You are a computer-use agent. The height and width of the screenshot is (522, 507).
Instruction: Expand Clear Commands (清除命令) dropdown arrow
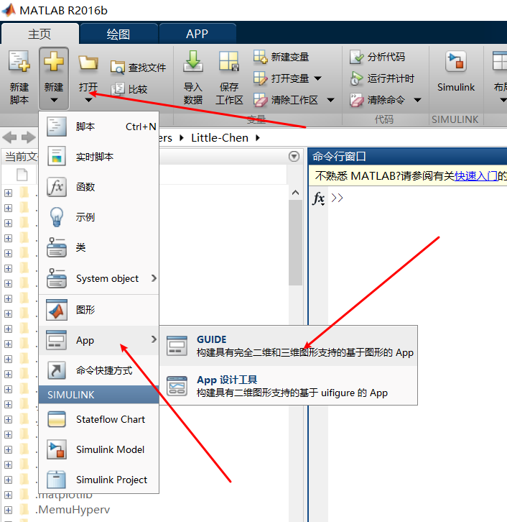pyautogui.click(x=417, y=100)
